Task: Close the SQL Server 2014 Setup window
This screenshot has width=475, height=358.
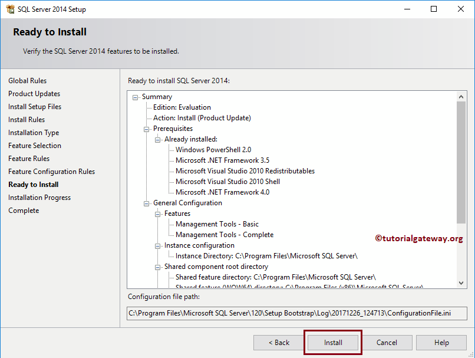Action: (461, 9)
